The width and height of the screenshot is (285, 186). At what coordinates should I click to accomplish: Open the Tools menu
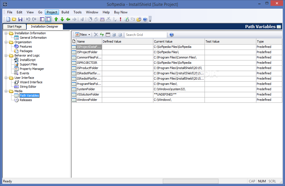pos(77,12)
